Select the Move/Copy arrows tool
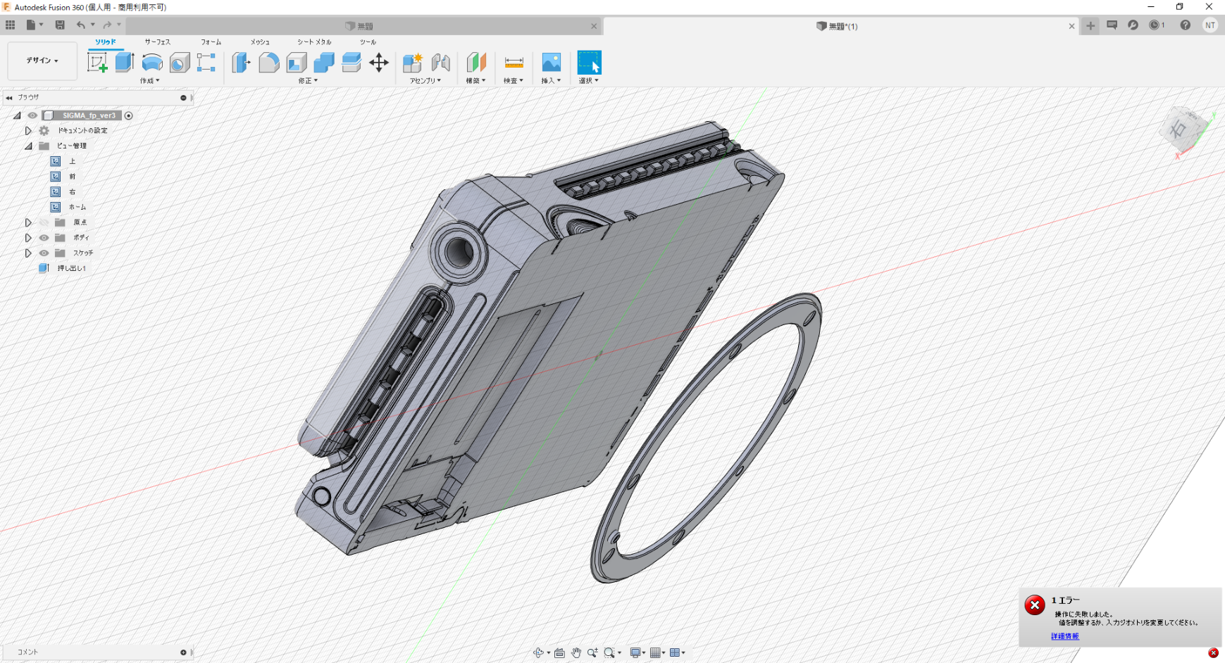 [x=379, y=63]
